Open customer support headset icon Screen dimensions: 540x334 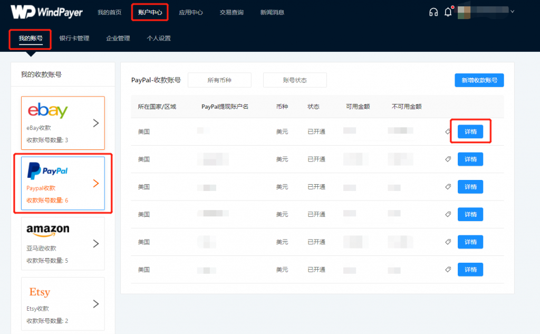(433, 13)
